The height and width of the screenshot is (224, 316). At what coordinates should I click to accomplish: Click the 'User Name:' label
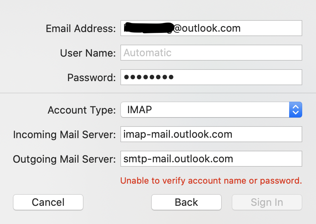click(88, 53)
